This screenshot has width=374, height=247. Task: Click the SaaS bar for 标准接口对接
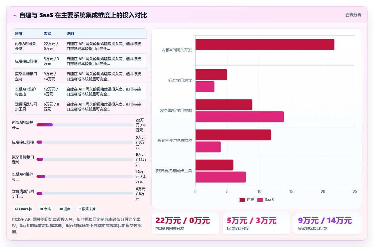pyautogui.click(x=205, y=87)
